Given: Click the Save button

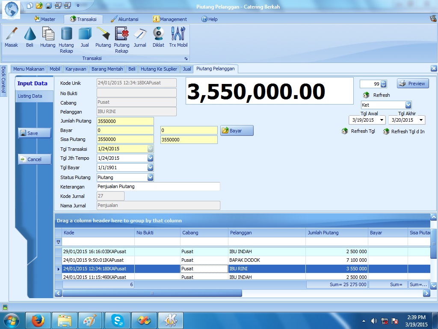Looking at the screenshot, I should 34,133.
